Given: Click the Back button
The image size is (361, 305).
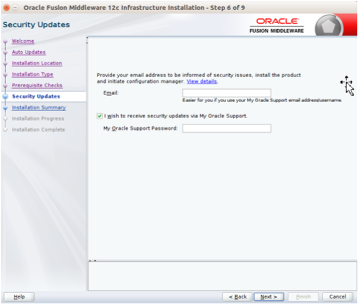Looking at the screenshot, I should tap(237, 297).
